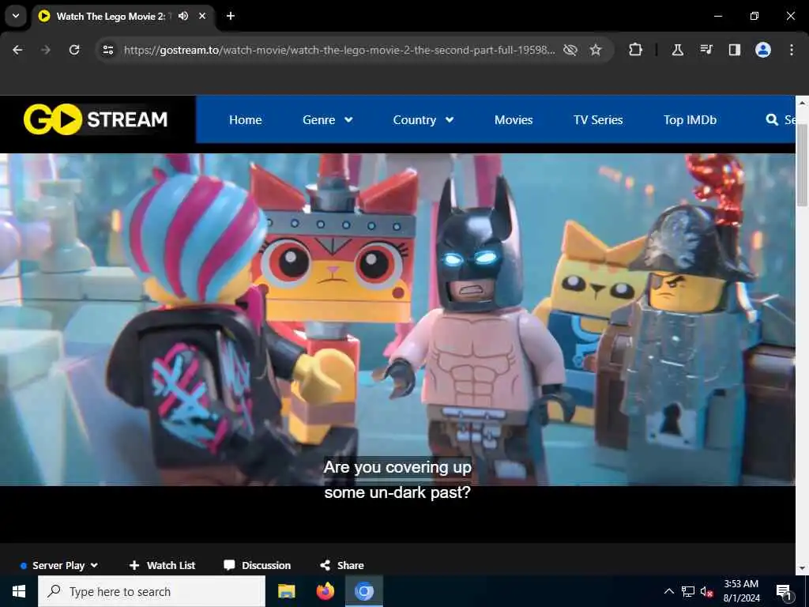
Task: Open the Windows notification center
Action: click(784, 592)
